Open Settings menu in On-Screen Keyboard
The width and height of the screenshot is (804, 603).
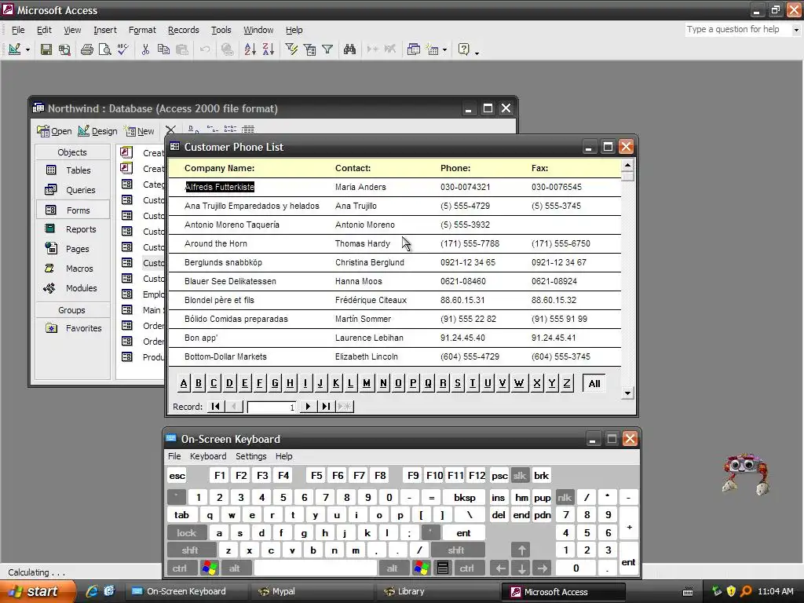click(x=250, y=456)
